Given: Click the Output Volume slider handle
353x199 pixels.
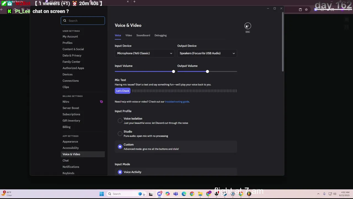Looking at the screenshot, I should click(x=207, y=72).
